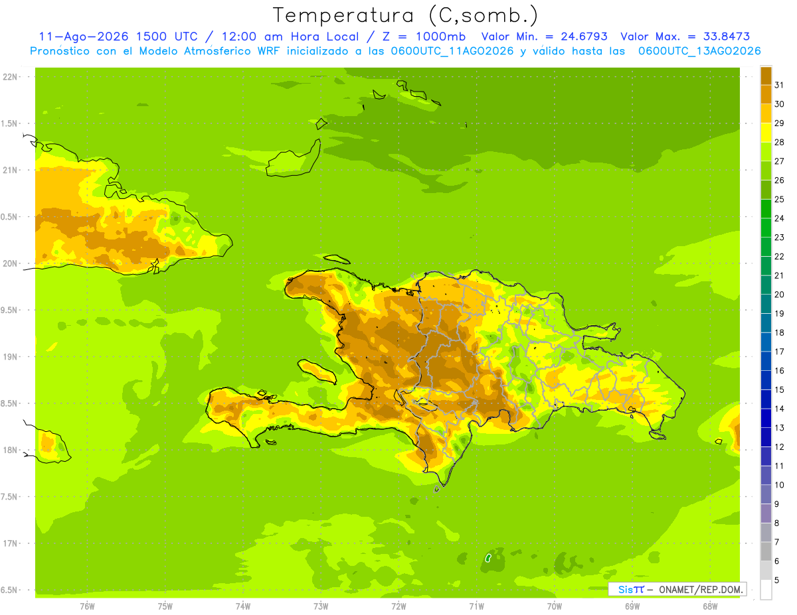
Task: Click the 70W longitude axis label
Action: [x=555, y=606]
